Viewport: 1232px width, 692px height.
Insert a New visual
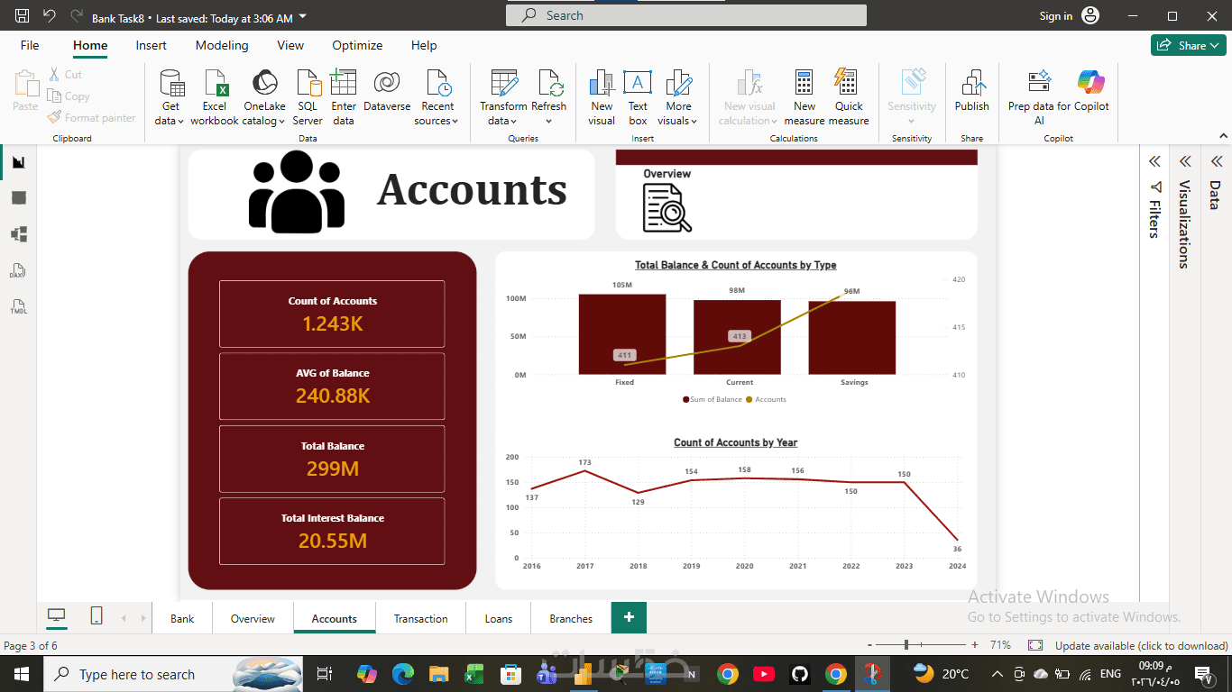(602, 97)
